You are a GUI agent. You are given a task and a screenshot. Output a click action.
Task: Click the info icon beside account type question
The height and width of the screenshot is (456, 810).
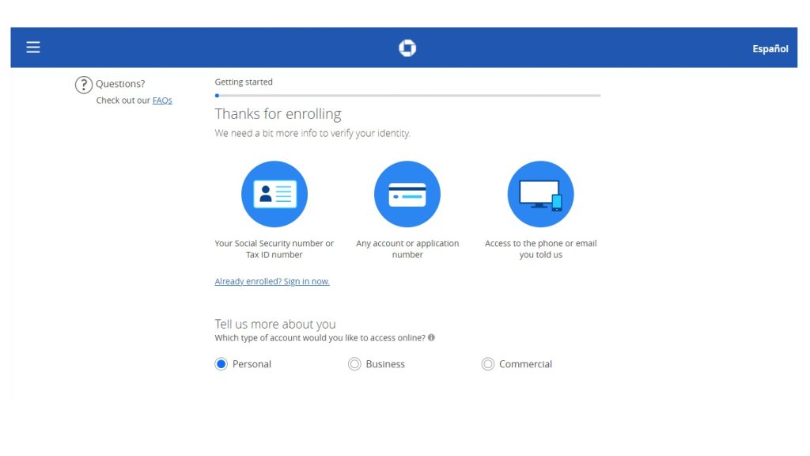pos(431,337)
